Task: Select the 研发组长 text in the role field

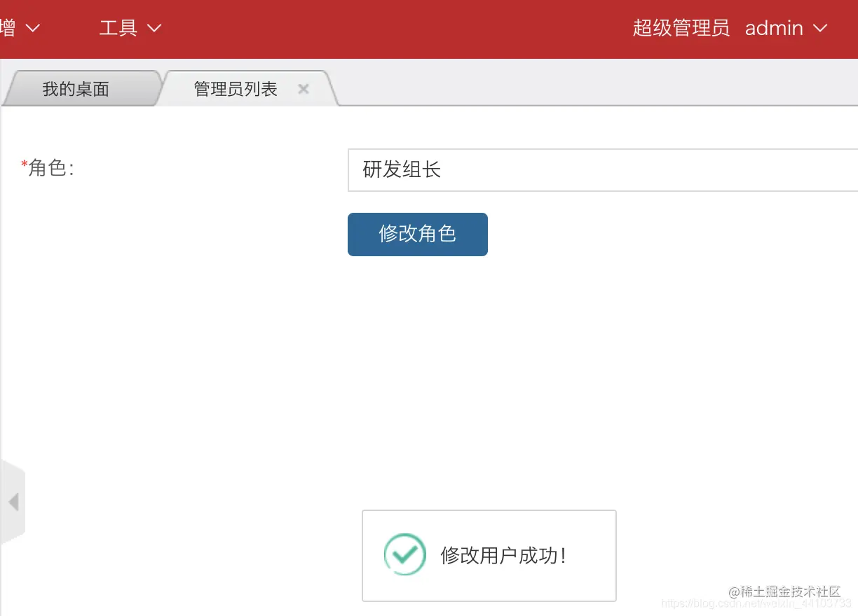Action: pos(402,170)
